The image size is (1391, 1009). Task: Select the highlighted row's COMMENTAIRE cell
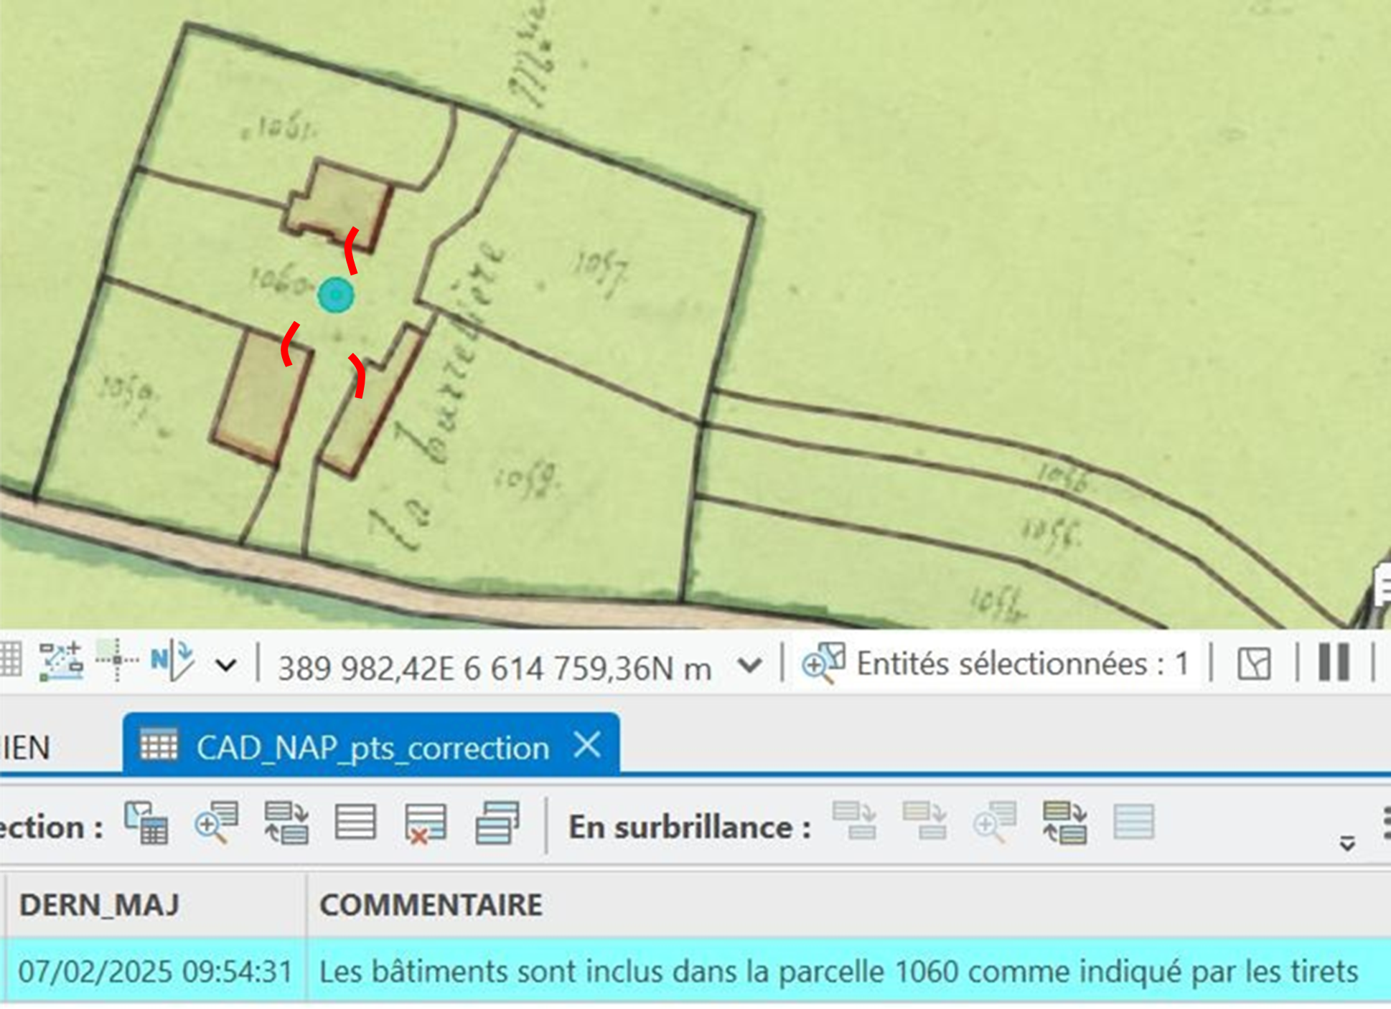[838, 972]
